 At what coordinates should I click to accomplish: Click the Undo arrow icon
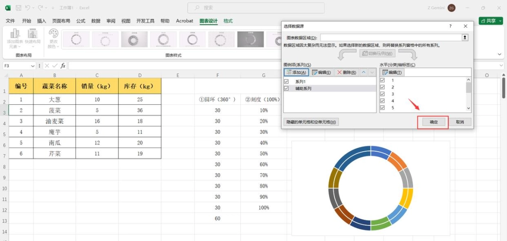click(28, 8)
